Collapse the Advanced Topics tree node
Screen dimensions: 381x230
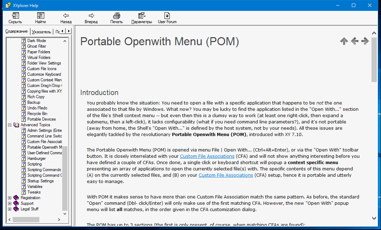tap(10, 125)
